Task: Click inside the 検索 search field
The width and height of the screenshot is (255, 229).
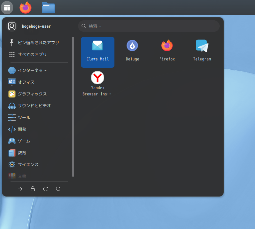Action: tap(149, 26)
